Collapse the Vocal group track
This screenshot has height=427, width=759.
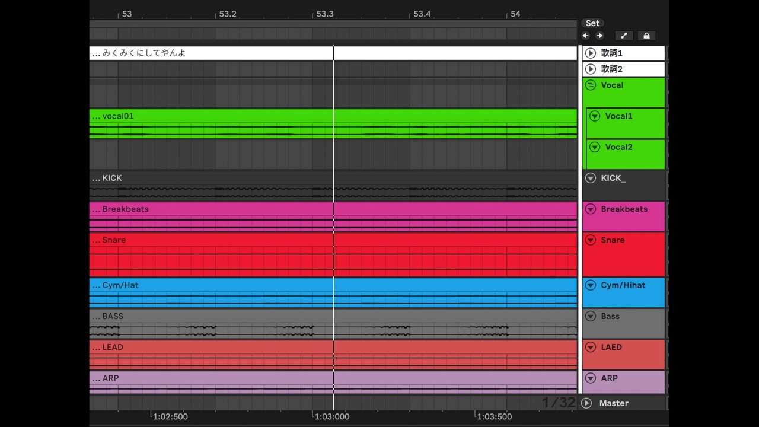[591, 85]
